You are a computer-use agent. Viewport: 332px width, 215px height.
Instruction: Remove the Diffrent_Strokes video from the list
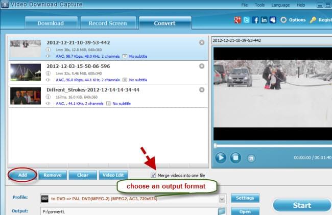pos(202,90)
